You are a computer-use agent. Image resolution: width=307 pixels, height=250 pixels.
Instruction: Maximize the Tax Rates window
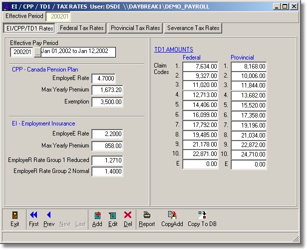pos(285,6)
